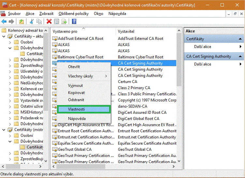Expand the Osobní folder under current user

coord(10,42)
